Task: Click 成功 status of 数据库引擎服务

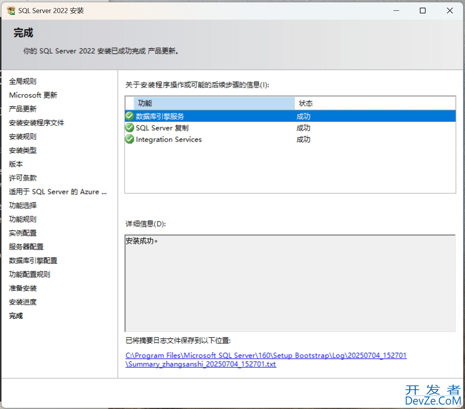Action: [x=303, y=116]
